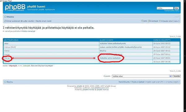Open the UKK link

pyautogui.click(x=145, y=21)
